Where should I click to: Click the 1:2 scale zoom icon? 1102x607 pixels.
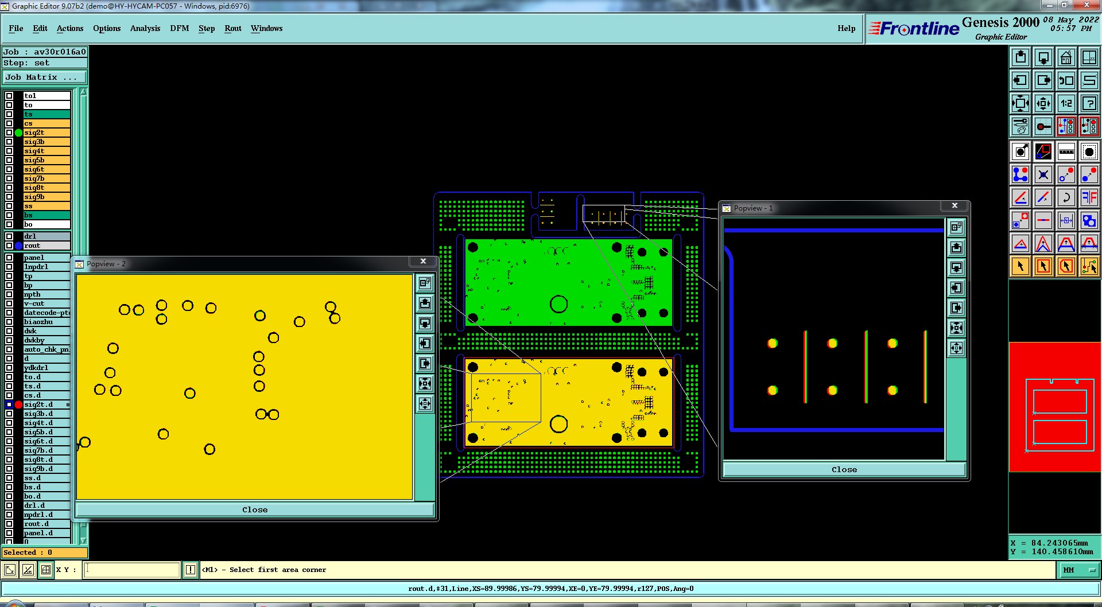(x=1066, y=103)
